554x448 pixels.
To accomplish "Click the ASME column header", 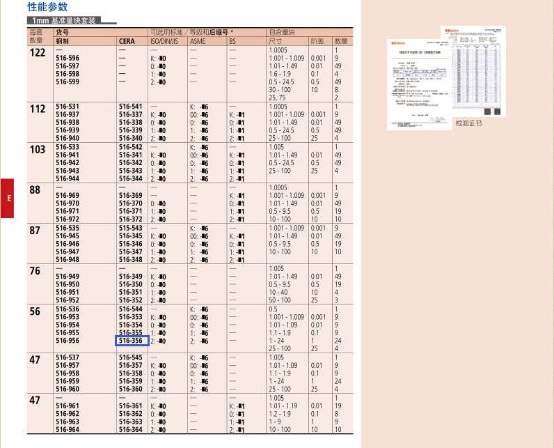I will [x=198, y=41].
